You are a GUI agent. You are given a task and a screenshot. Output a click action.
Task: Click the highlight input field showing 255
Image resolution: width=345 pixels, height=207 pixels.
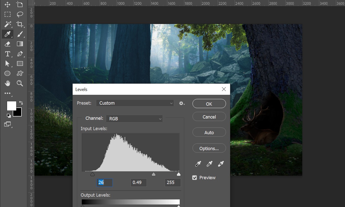(173, 182)
